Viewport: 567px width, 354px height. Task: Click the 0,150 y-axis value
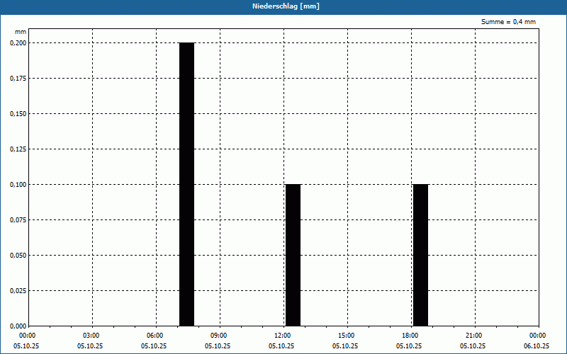tap(18, 114)
